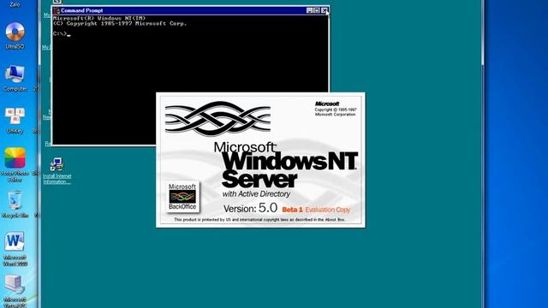548x308 pixels.
Task: Click the Command Prompt title bar
Action: 190,10
